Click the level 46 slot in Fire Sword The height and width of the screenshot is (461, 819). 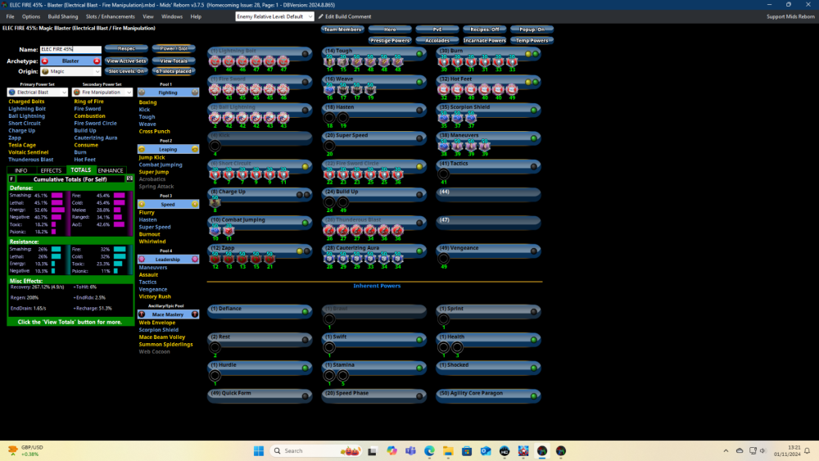[283, 90]
